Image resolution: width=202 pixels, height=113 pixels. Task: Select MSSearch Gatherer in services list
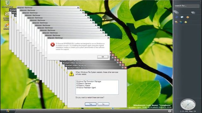pyautogui.click(x=84, y=83)
